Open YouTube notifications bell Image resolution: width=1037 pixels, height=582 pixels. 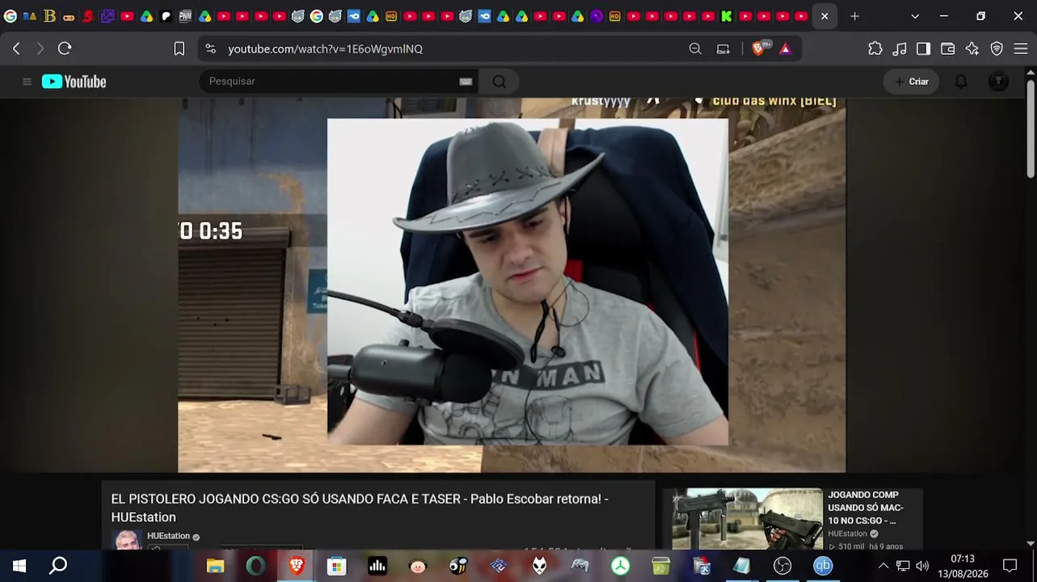[961, 82]
